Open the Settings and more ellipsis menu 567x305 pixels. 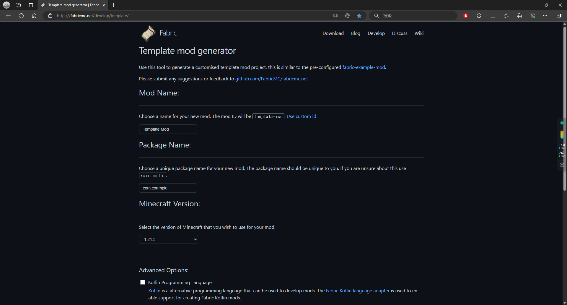(545, 16)
